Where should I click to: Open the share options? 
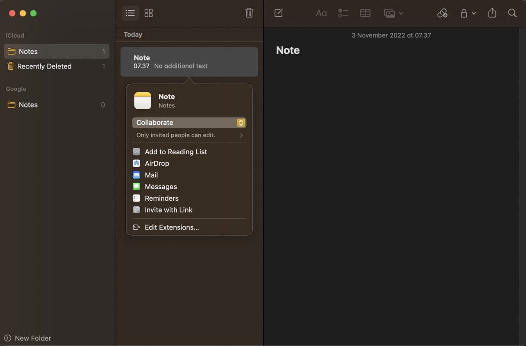492,13
